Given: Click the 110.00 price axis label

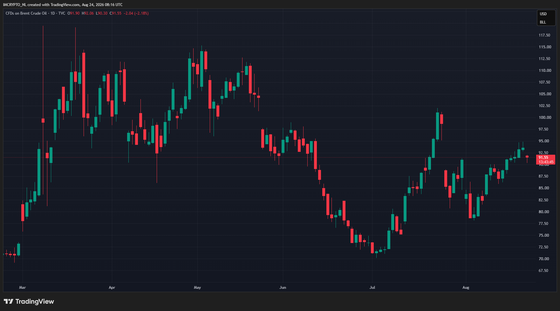Looking at the screenshot, I should (545, 71).
